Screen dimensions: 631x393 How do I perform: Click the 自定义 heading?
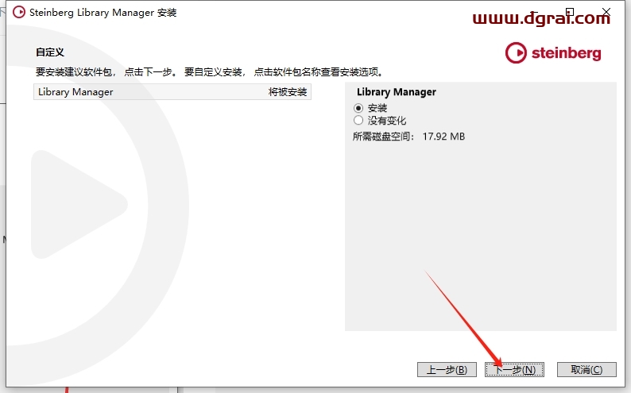click(50, 52)
